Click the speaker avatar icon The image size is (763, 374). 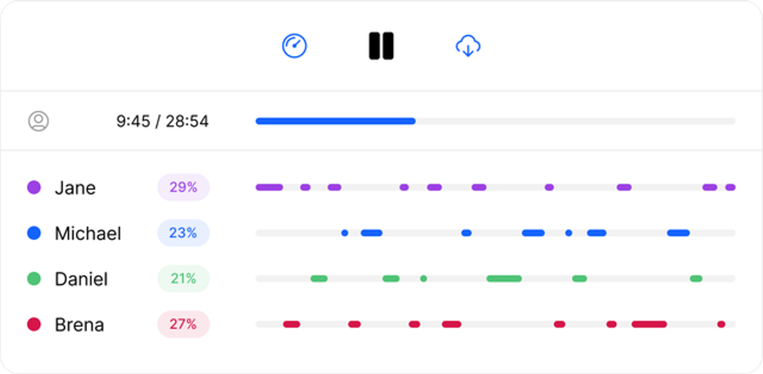[x=39, y=121]
